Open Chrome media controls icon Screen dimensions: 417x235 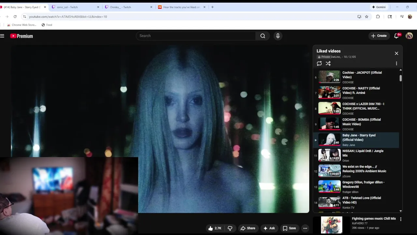point(402,17)
